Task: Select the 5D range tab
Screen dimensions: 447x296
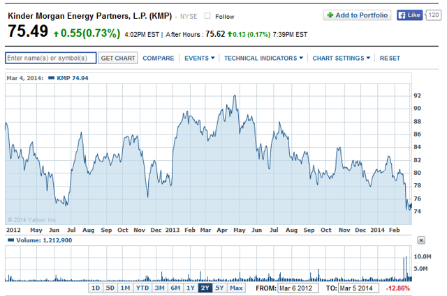Action: click(x=110, y=288)
